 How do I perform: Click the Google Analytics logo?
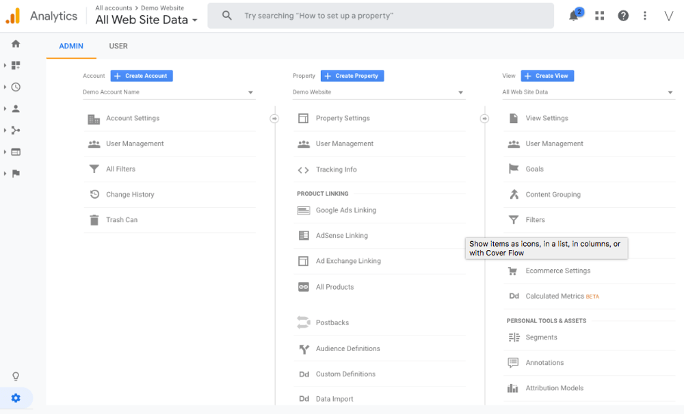pyautogui.click(x=12, y=16)
